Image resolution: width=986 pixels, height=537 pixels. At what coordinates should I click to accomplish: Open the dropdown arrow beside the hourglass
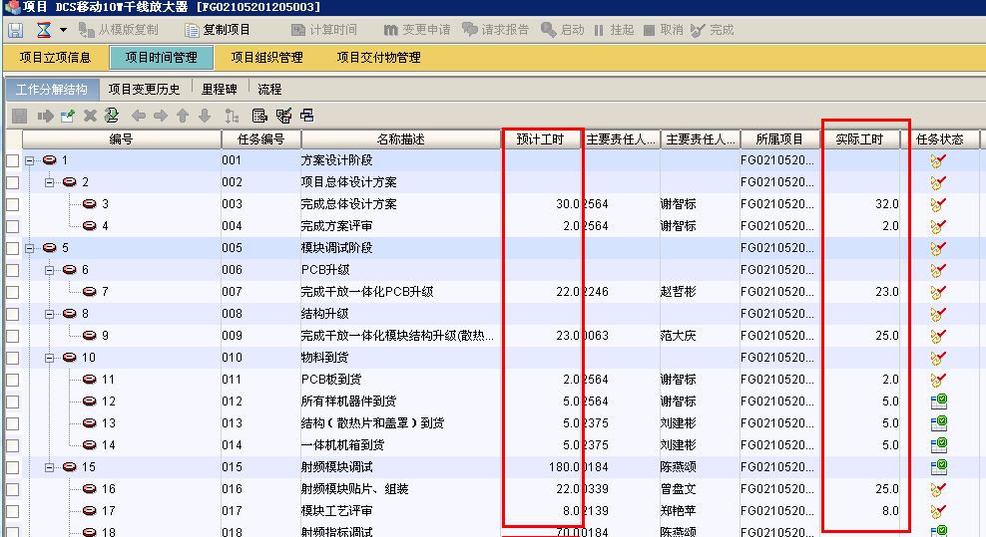pos(64,30)
